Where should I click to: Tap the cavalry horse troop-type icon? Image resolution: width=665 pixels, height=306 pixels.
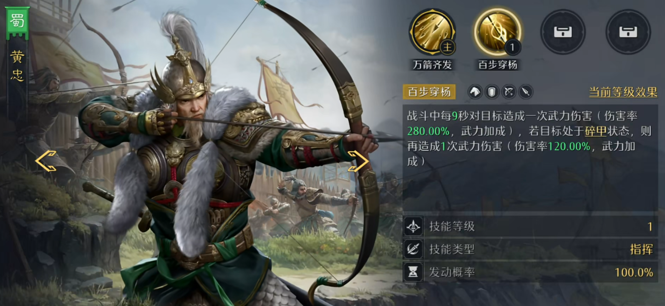475,92
